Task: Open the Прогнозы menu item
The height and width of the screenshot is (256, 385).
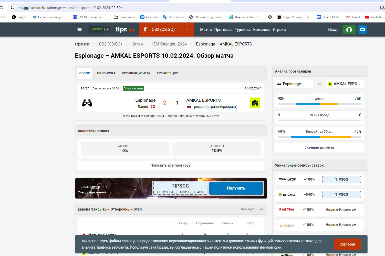Action: pos(223,30)
